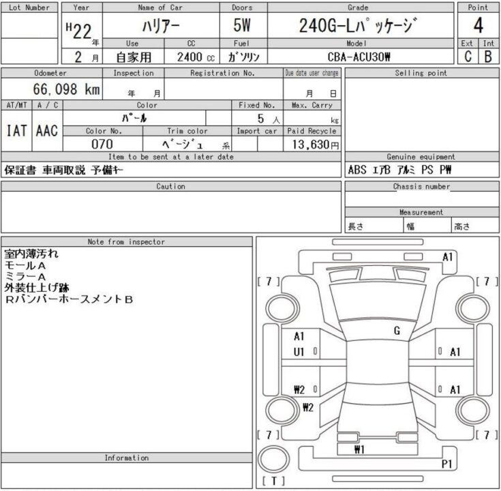Click the Information section header
This screenshot has height=491, width=501.
pyautogui.click(x=127, y=458)
